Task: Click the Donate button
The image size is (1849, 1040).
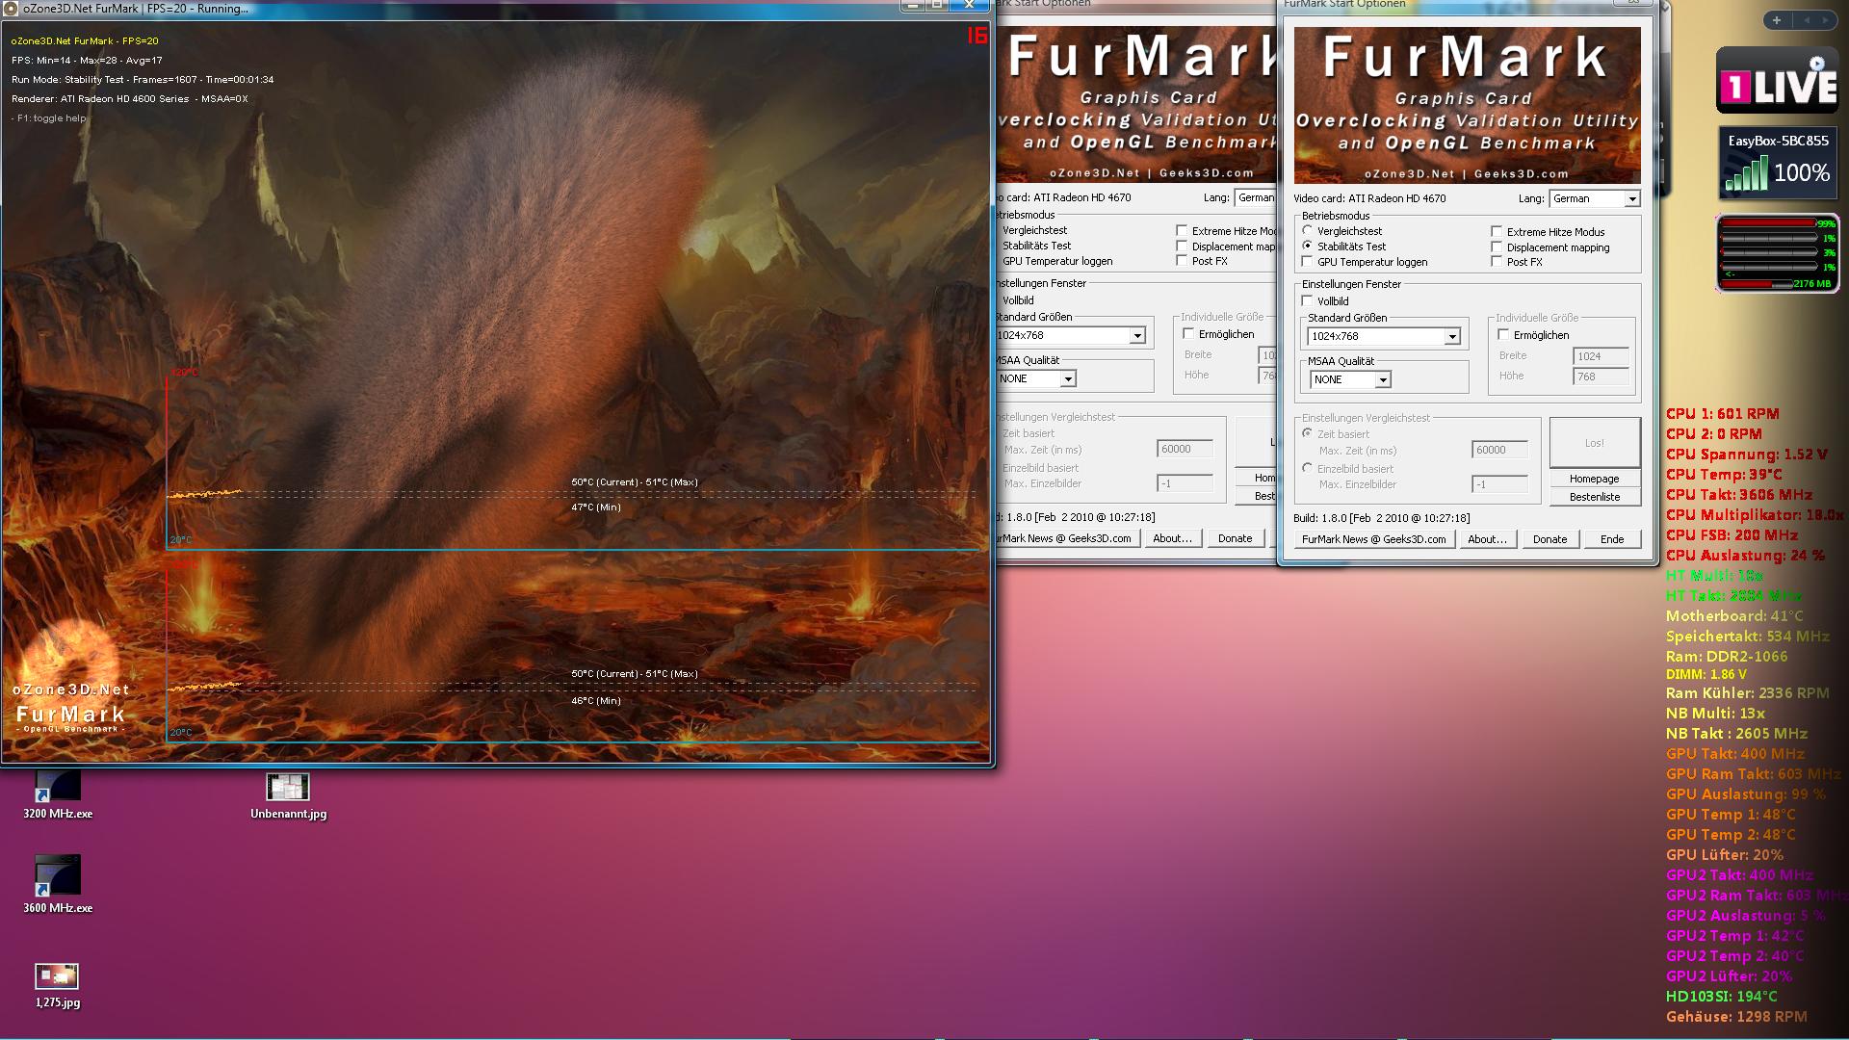Action: pos(1550,539)
